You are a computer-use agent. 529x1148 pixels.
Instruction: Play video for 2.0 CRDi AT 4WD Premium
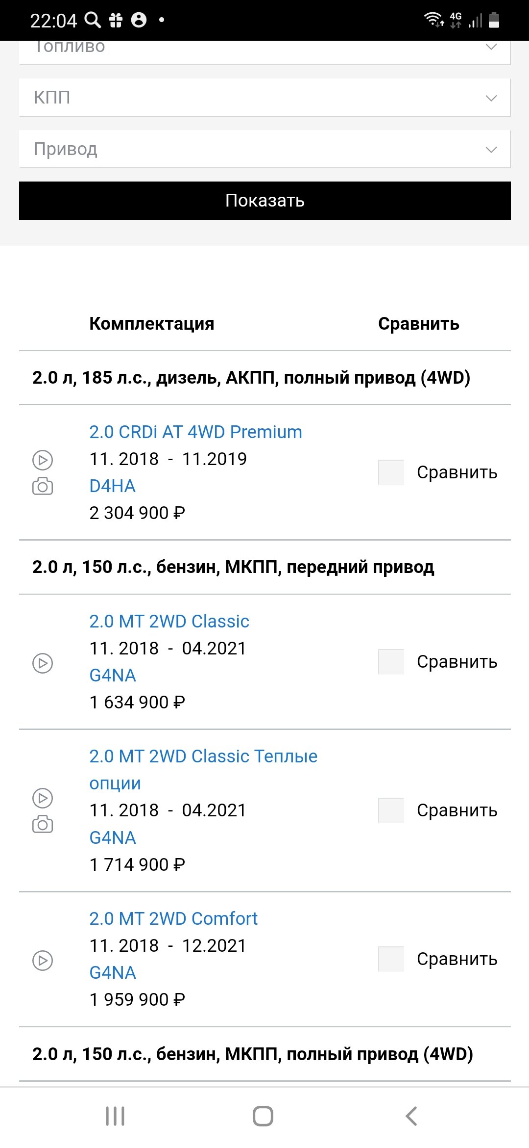pos(43,460)
